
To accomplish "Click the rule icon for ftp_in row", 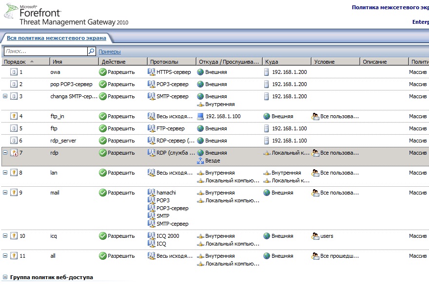I will click(x=14, y=116).
